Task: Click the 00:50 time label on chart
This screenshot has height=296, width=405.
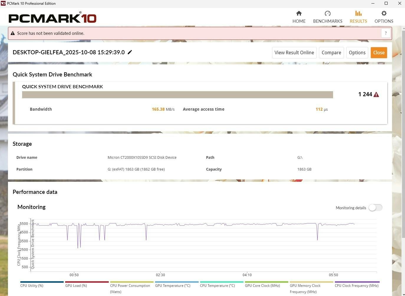Action: click(74, 275)
